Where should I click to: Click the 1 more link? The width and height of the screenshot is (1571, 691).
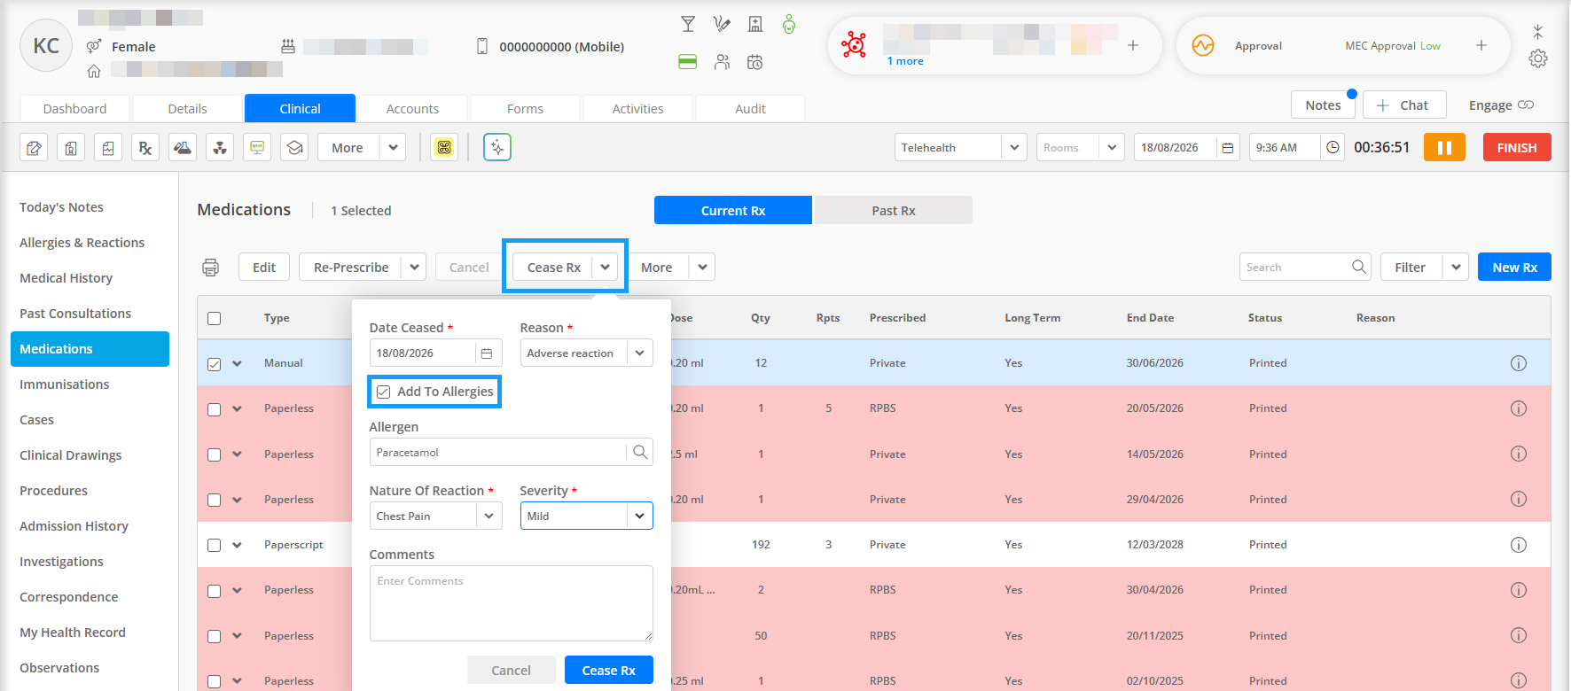coord(905,61)
